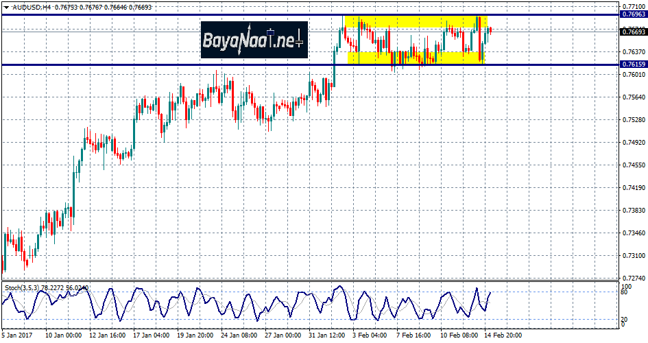Click the 7 Feb 16:00 time label
The height and width of the screenshot is (343, 648).
coord(415,335)
